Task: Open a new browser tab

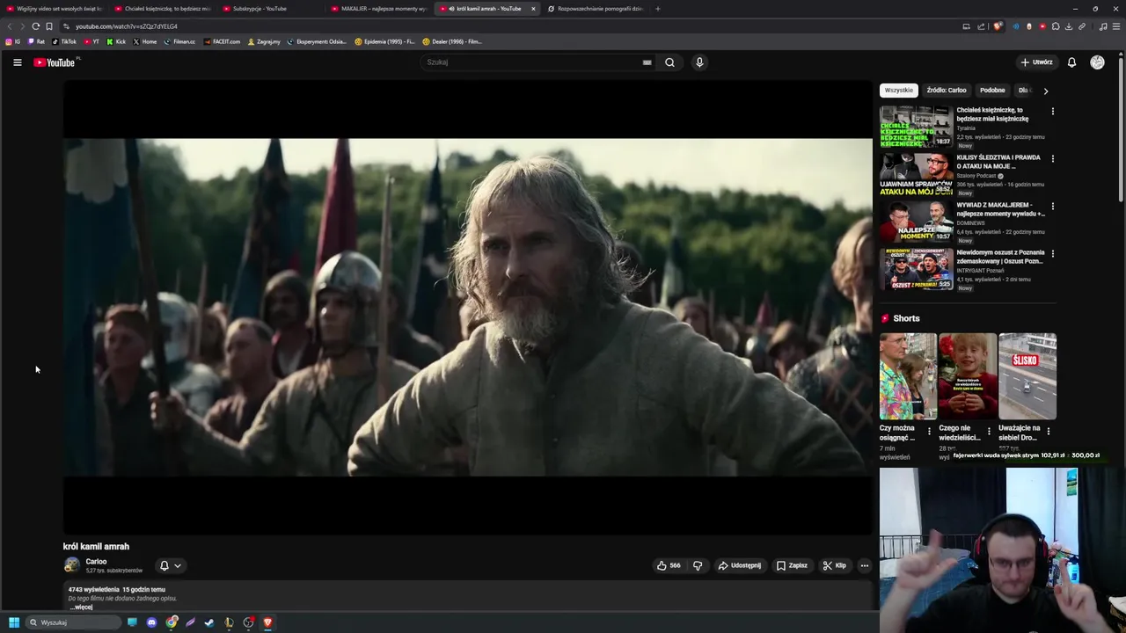Action: tap(657, 9)
